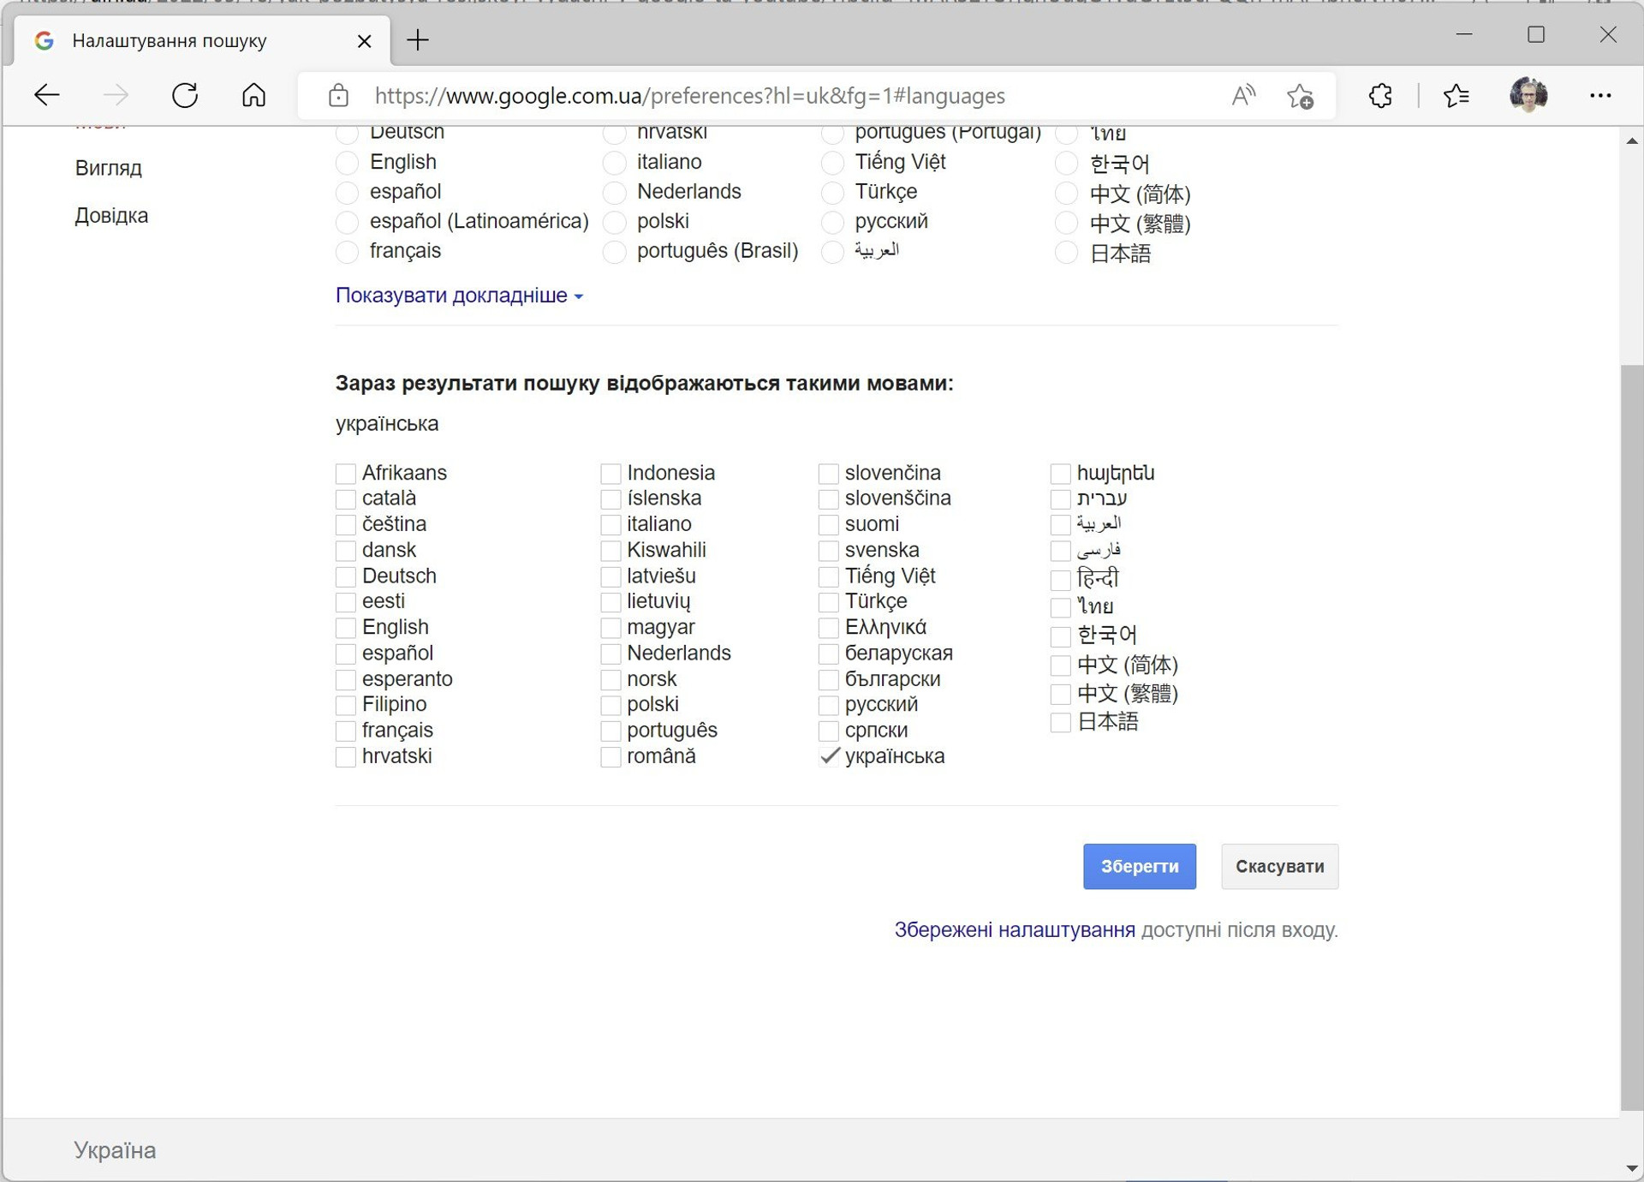Viewport: 1644px width, 1182px height.
Task: Select the polski radio button
Action: [614, 222]
